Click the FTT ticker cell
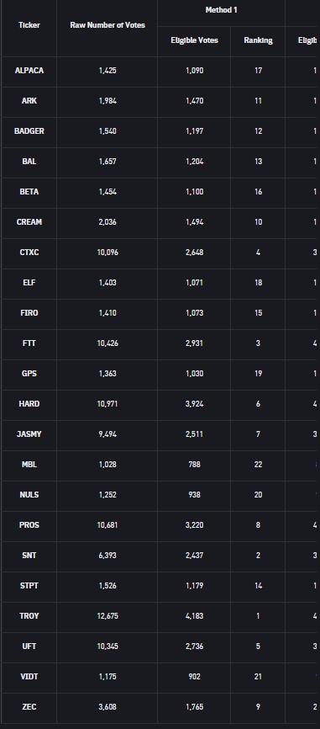320x729 pixels. coord(29,343)
